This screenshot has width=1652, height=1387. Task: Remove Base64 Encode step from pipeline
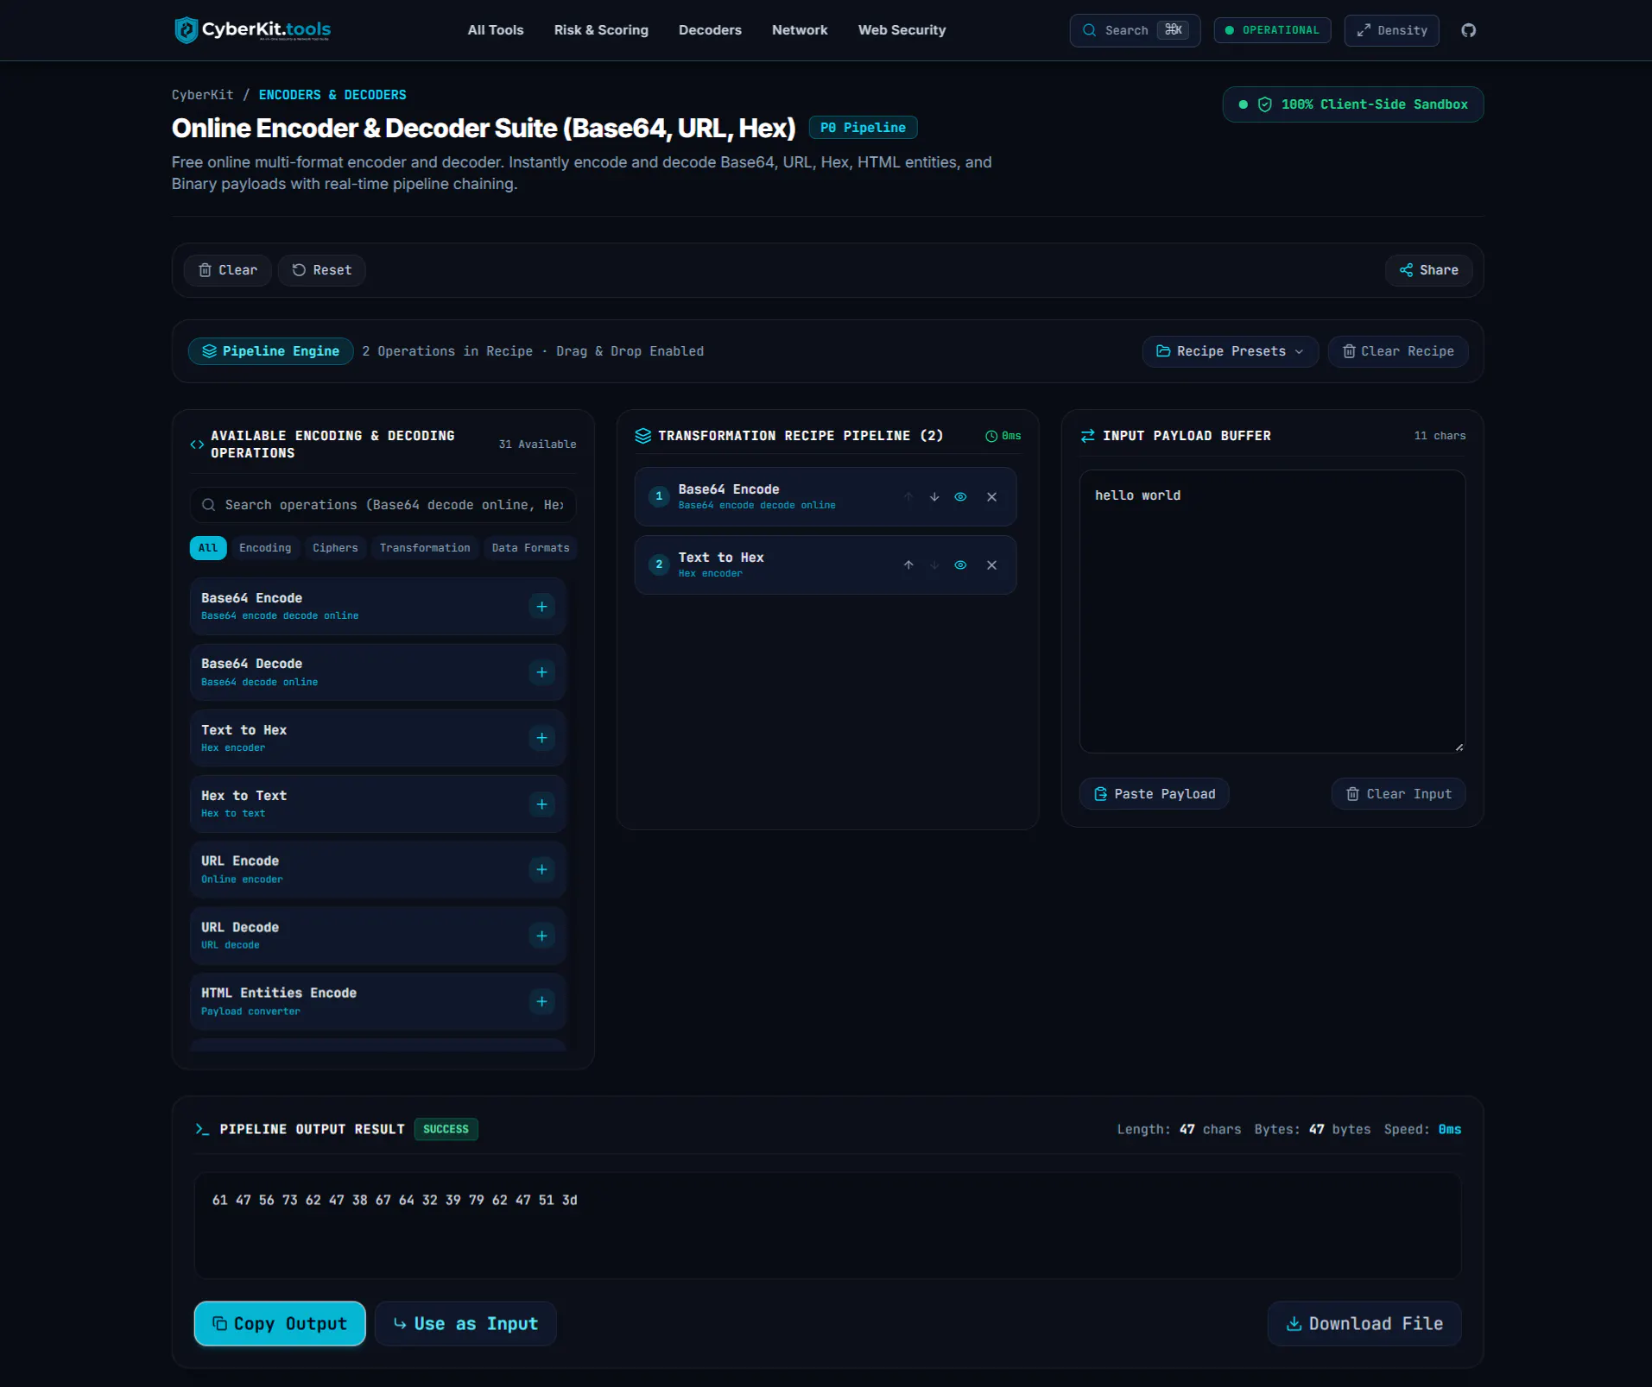pos(991,497)
